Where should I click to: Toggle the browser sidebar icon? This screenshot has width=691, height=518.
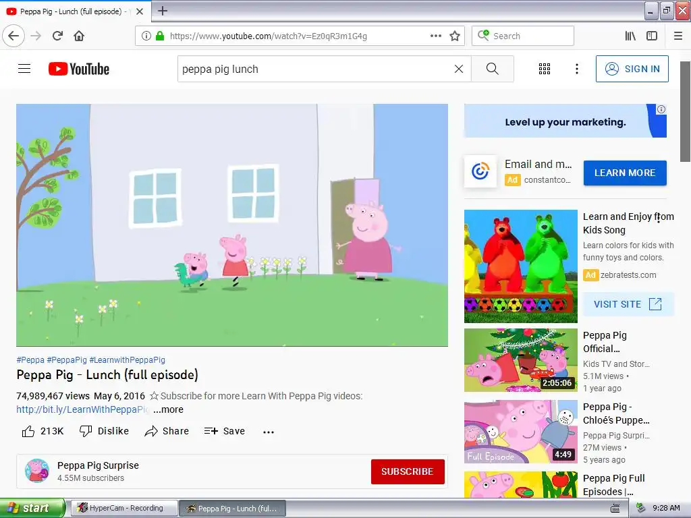[x=652, y=36]
